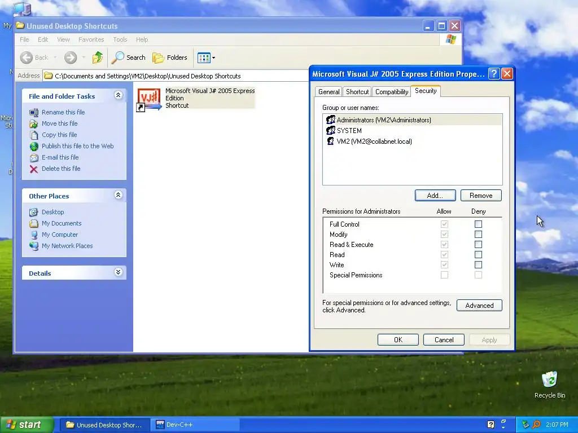Go up one folder level icon
This screenshot has height=433, width=578.
98,58
